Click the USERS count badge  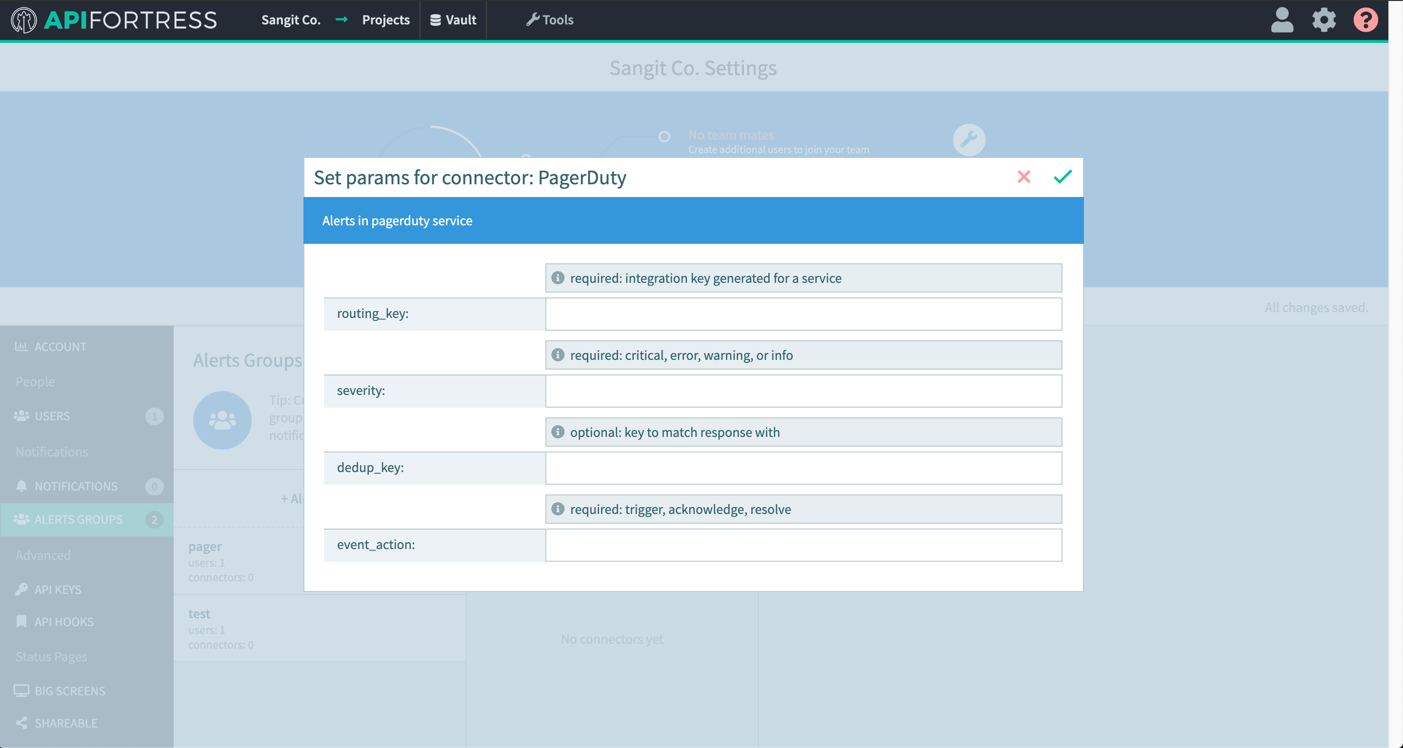154,416
